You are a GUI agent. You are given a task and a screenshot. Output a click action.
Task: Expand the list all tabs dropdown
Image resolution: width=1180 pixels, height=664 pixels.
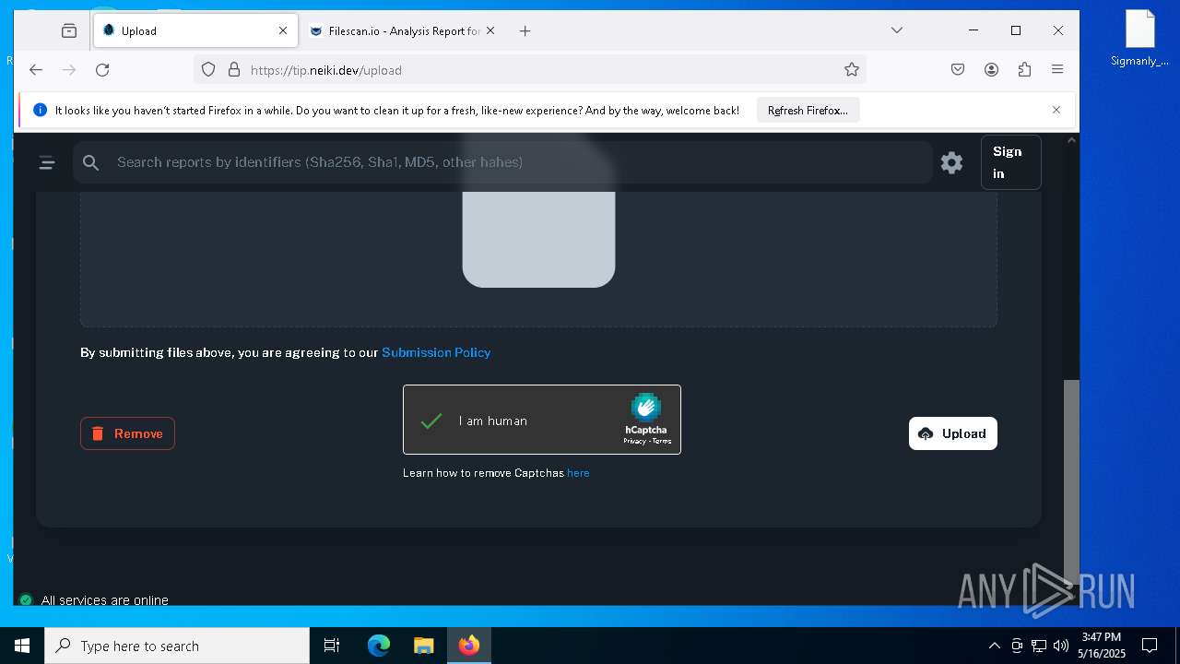(x=896, y=30)
